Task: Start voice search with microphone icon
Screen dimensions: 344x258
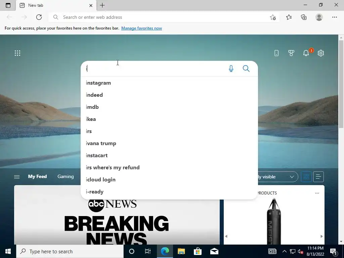Action: pos(231,69)
